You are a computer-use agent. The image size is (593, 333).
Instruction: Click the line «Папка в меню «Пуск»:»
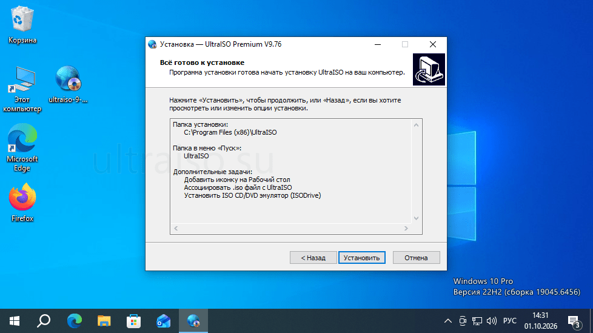(x=207, y=148)
